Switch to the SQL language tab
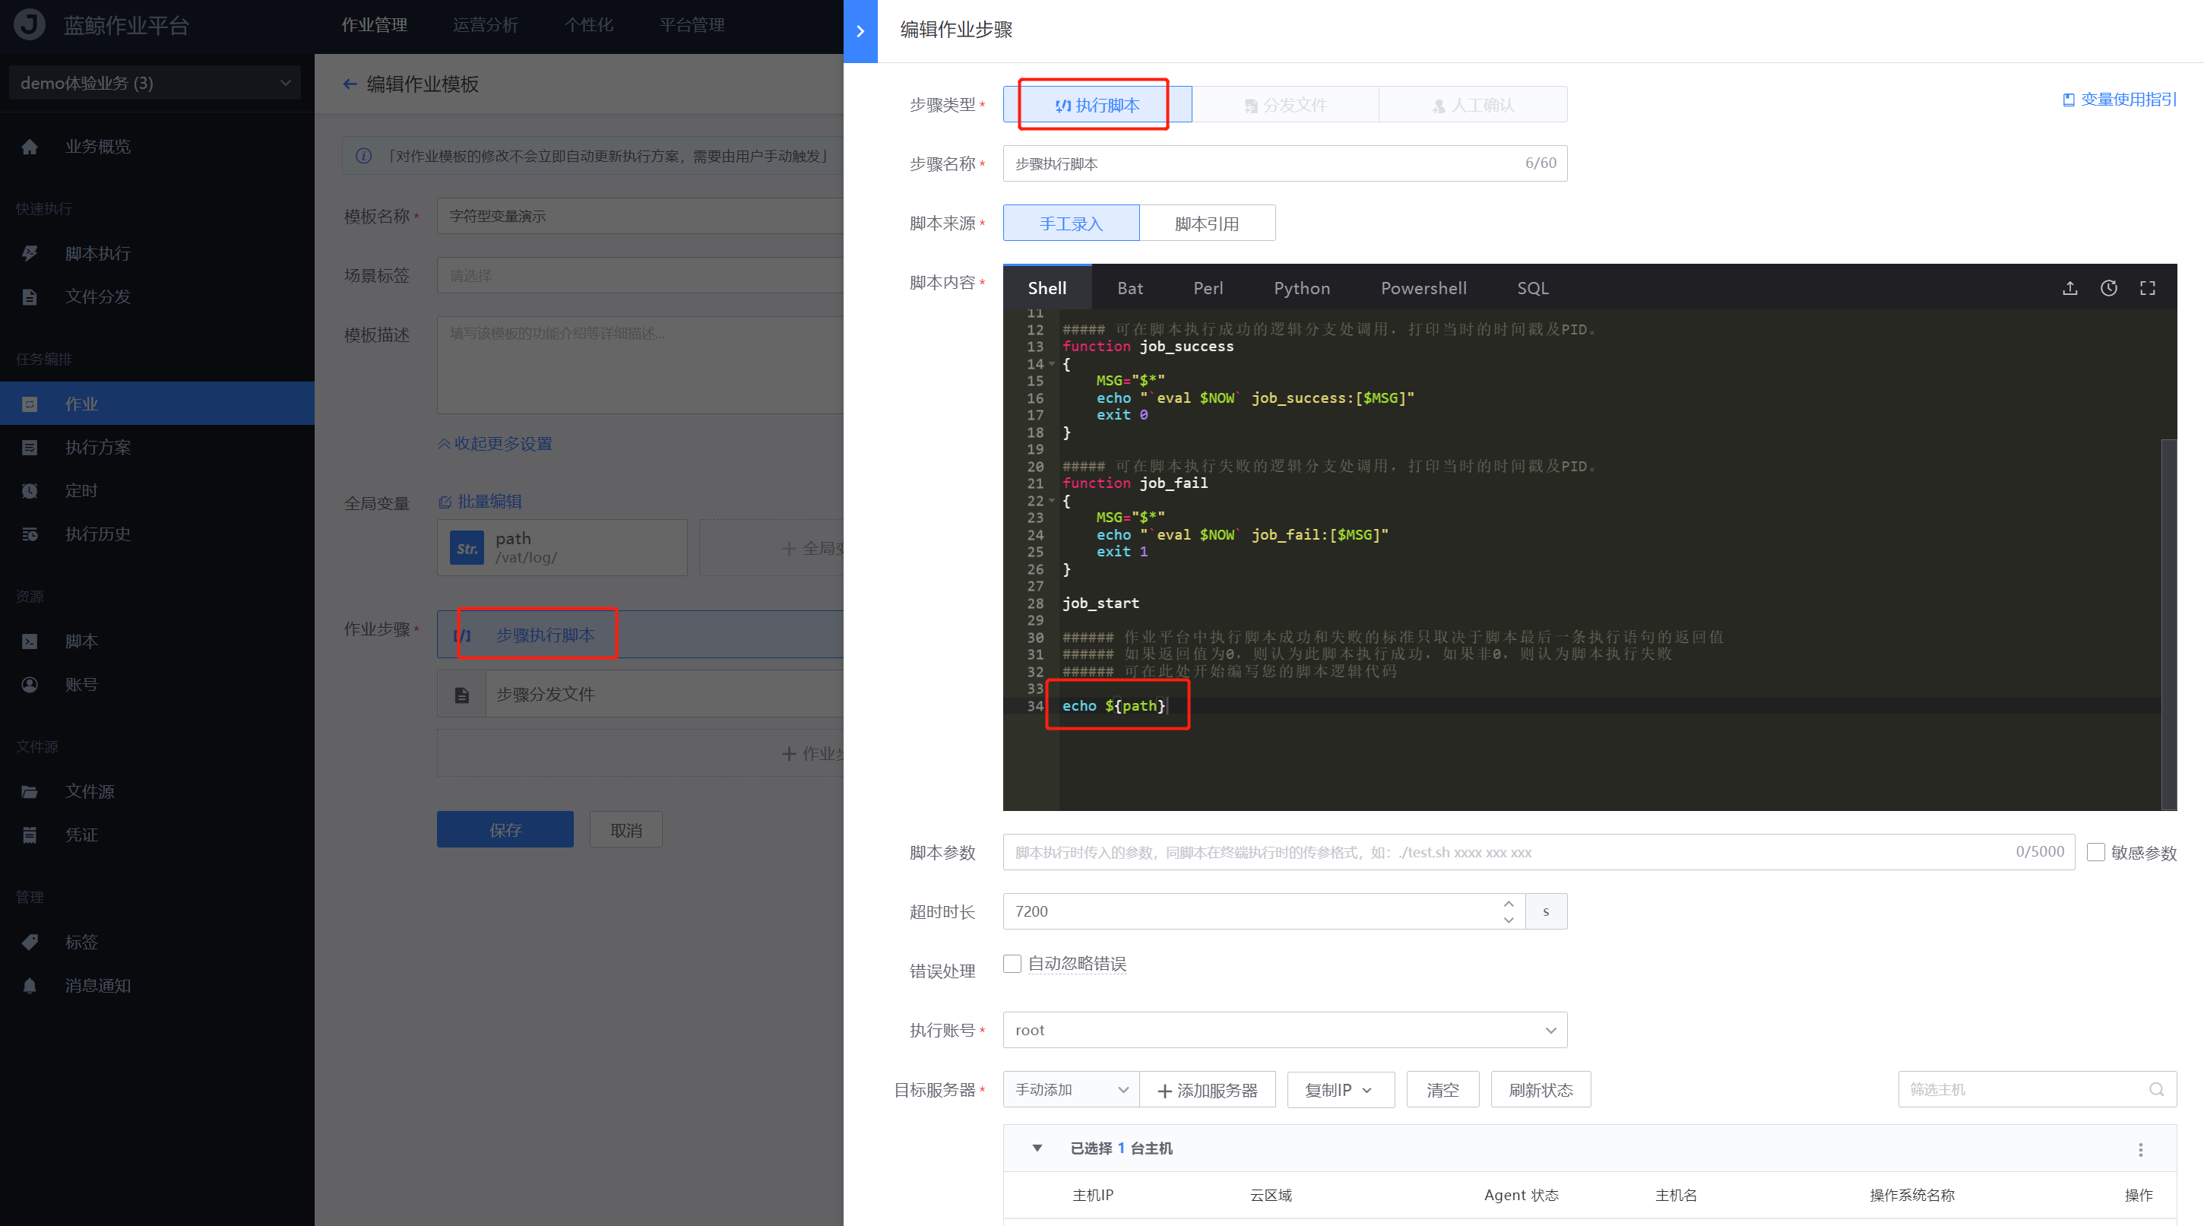The image size is (2204, 1226). click(1532, 288)
